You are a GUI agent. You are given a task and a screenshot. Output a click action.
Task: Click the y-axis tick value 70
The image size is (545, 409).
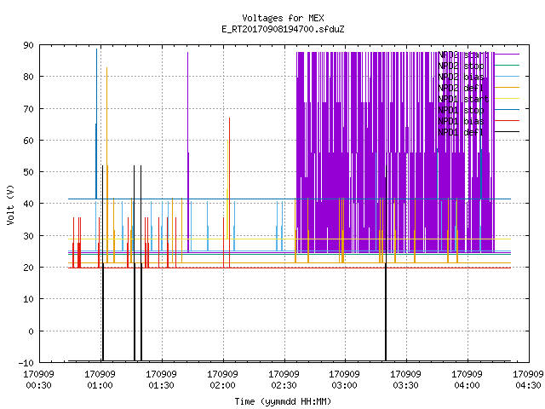[28, 109]
